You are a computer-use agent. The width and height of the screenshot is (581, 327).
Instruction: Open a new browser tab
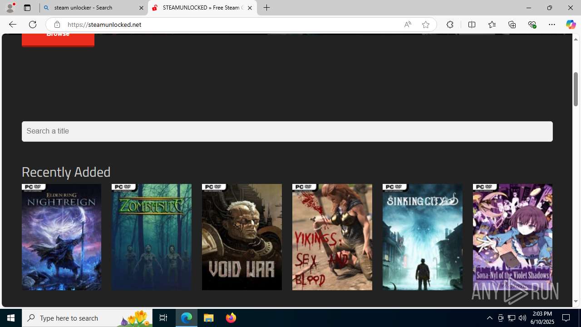coord(267,8)
